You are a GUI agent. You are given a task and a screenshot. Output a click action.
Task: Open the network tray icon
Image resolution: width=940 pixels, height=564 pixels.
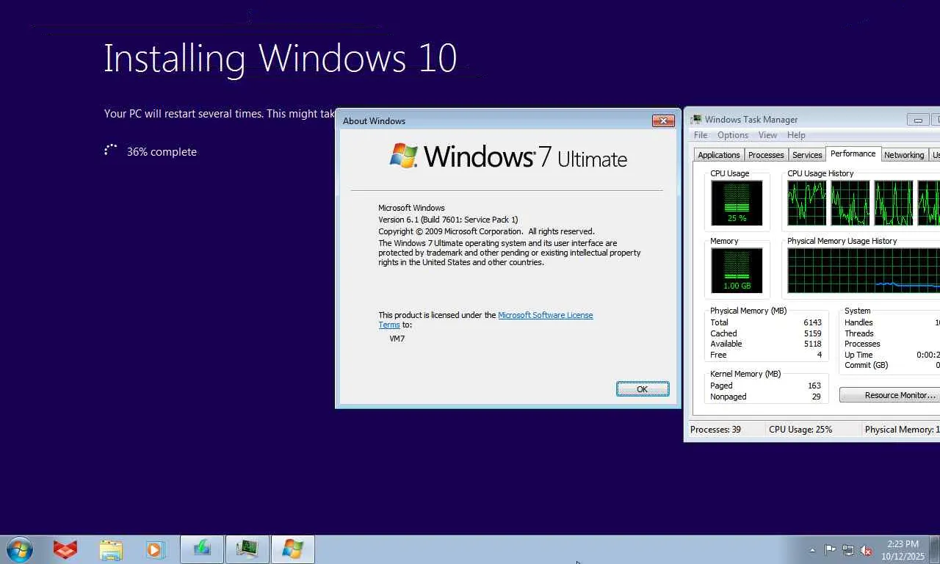coord(848,550)
